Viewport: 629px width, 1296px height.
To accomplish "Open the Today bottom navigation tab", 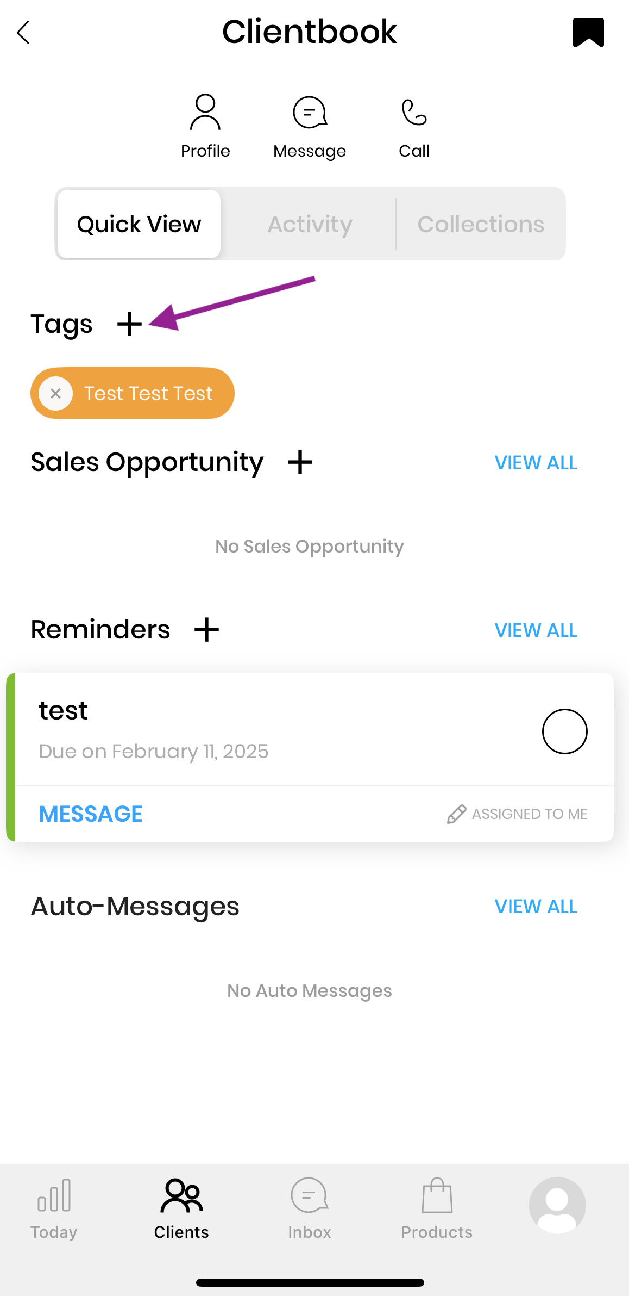I will [x=54, y=1205].
